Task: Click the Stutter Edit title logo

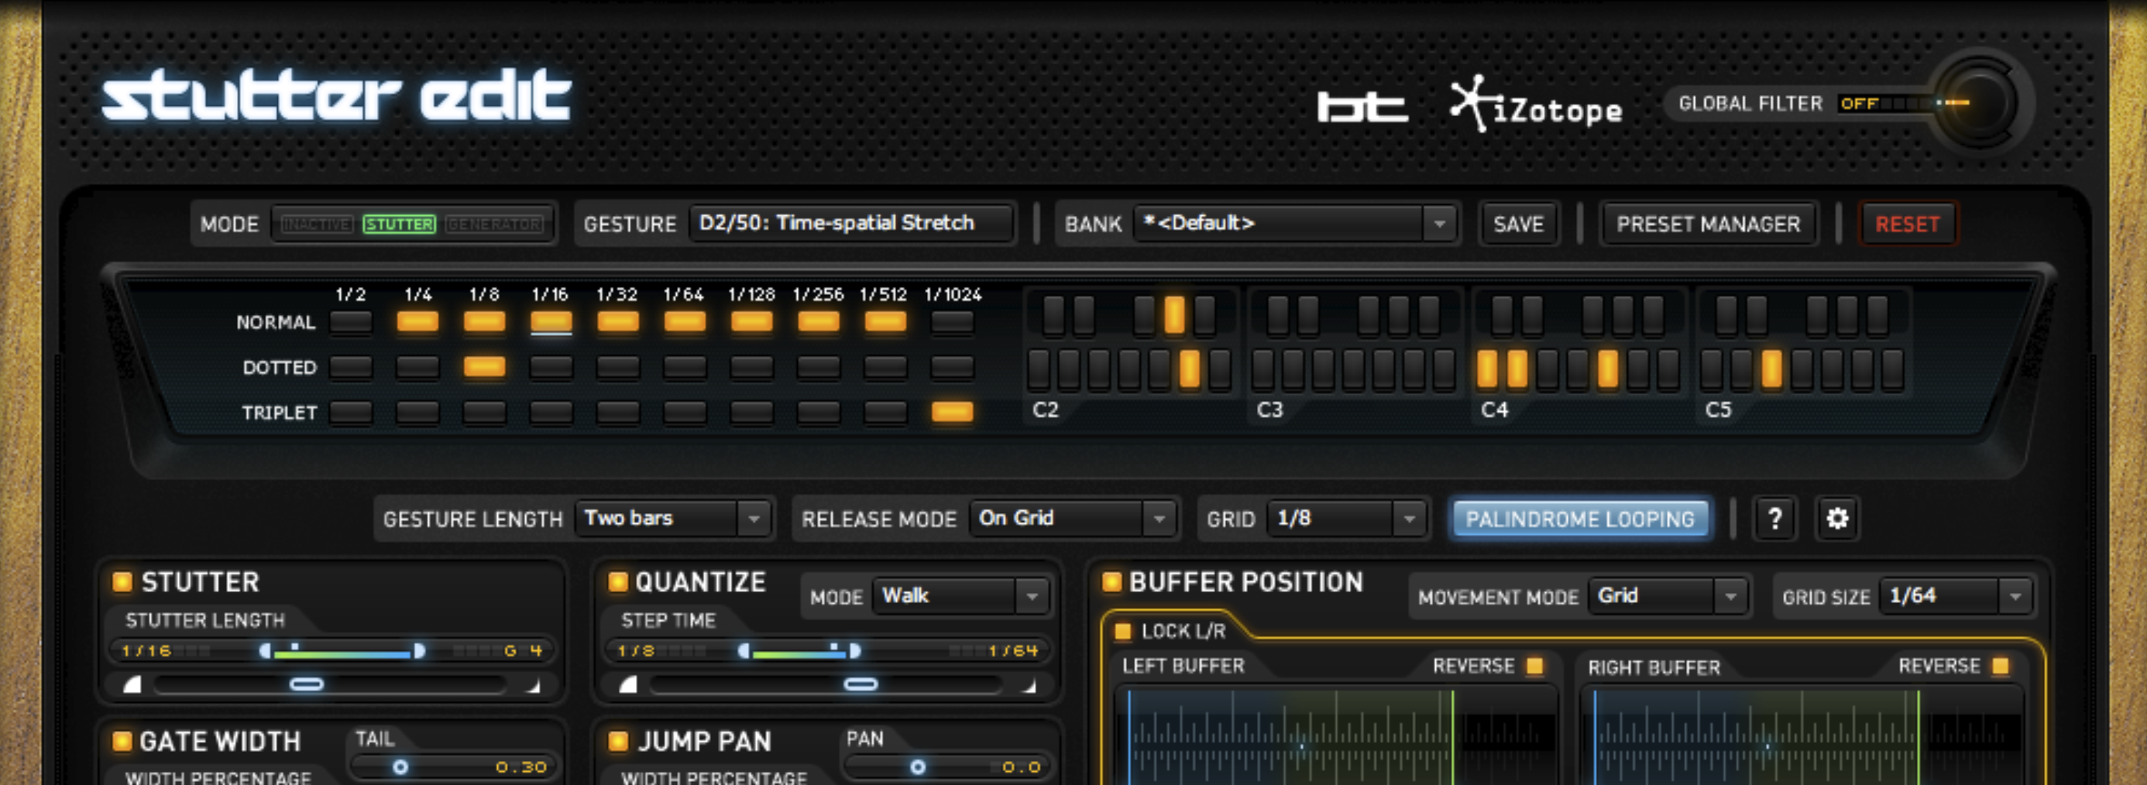Action: [336, 97]
